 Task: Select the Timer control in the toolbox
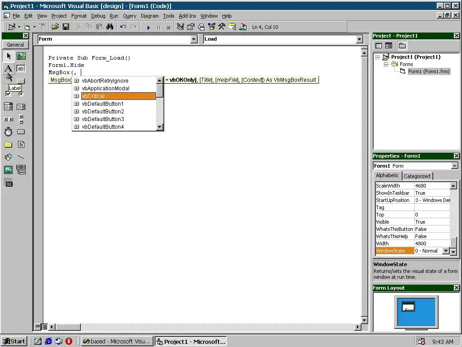(x=9, y=132)
